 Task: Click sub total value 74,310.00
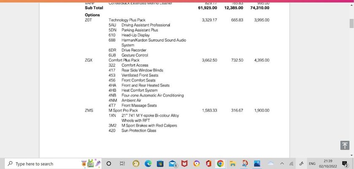(x=260, y=8)
